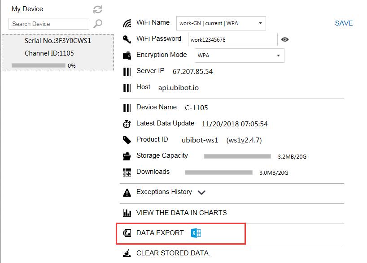The height and width of the screenshot is (263, 367).
Task: Show WiFi password with eye icon
Action: pos(285,39)
